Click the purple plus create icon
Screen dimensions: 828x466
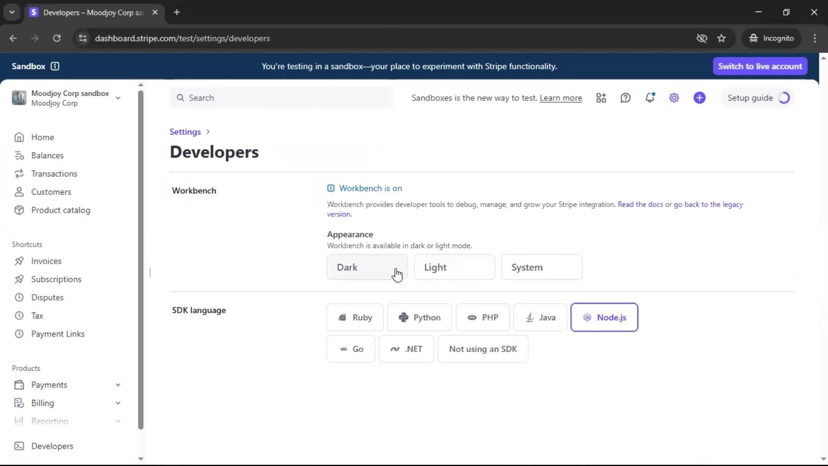click(x=699, y=98)
